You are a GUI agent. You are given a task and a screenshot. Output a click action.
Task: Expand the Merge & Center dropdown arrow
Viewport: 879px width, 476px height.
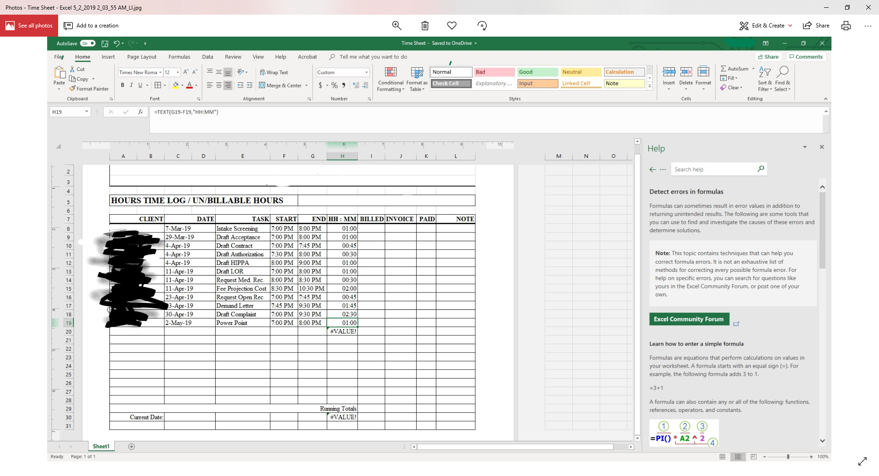(x=306, y=86)
